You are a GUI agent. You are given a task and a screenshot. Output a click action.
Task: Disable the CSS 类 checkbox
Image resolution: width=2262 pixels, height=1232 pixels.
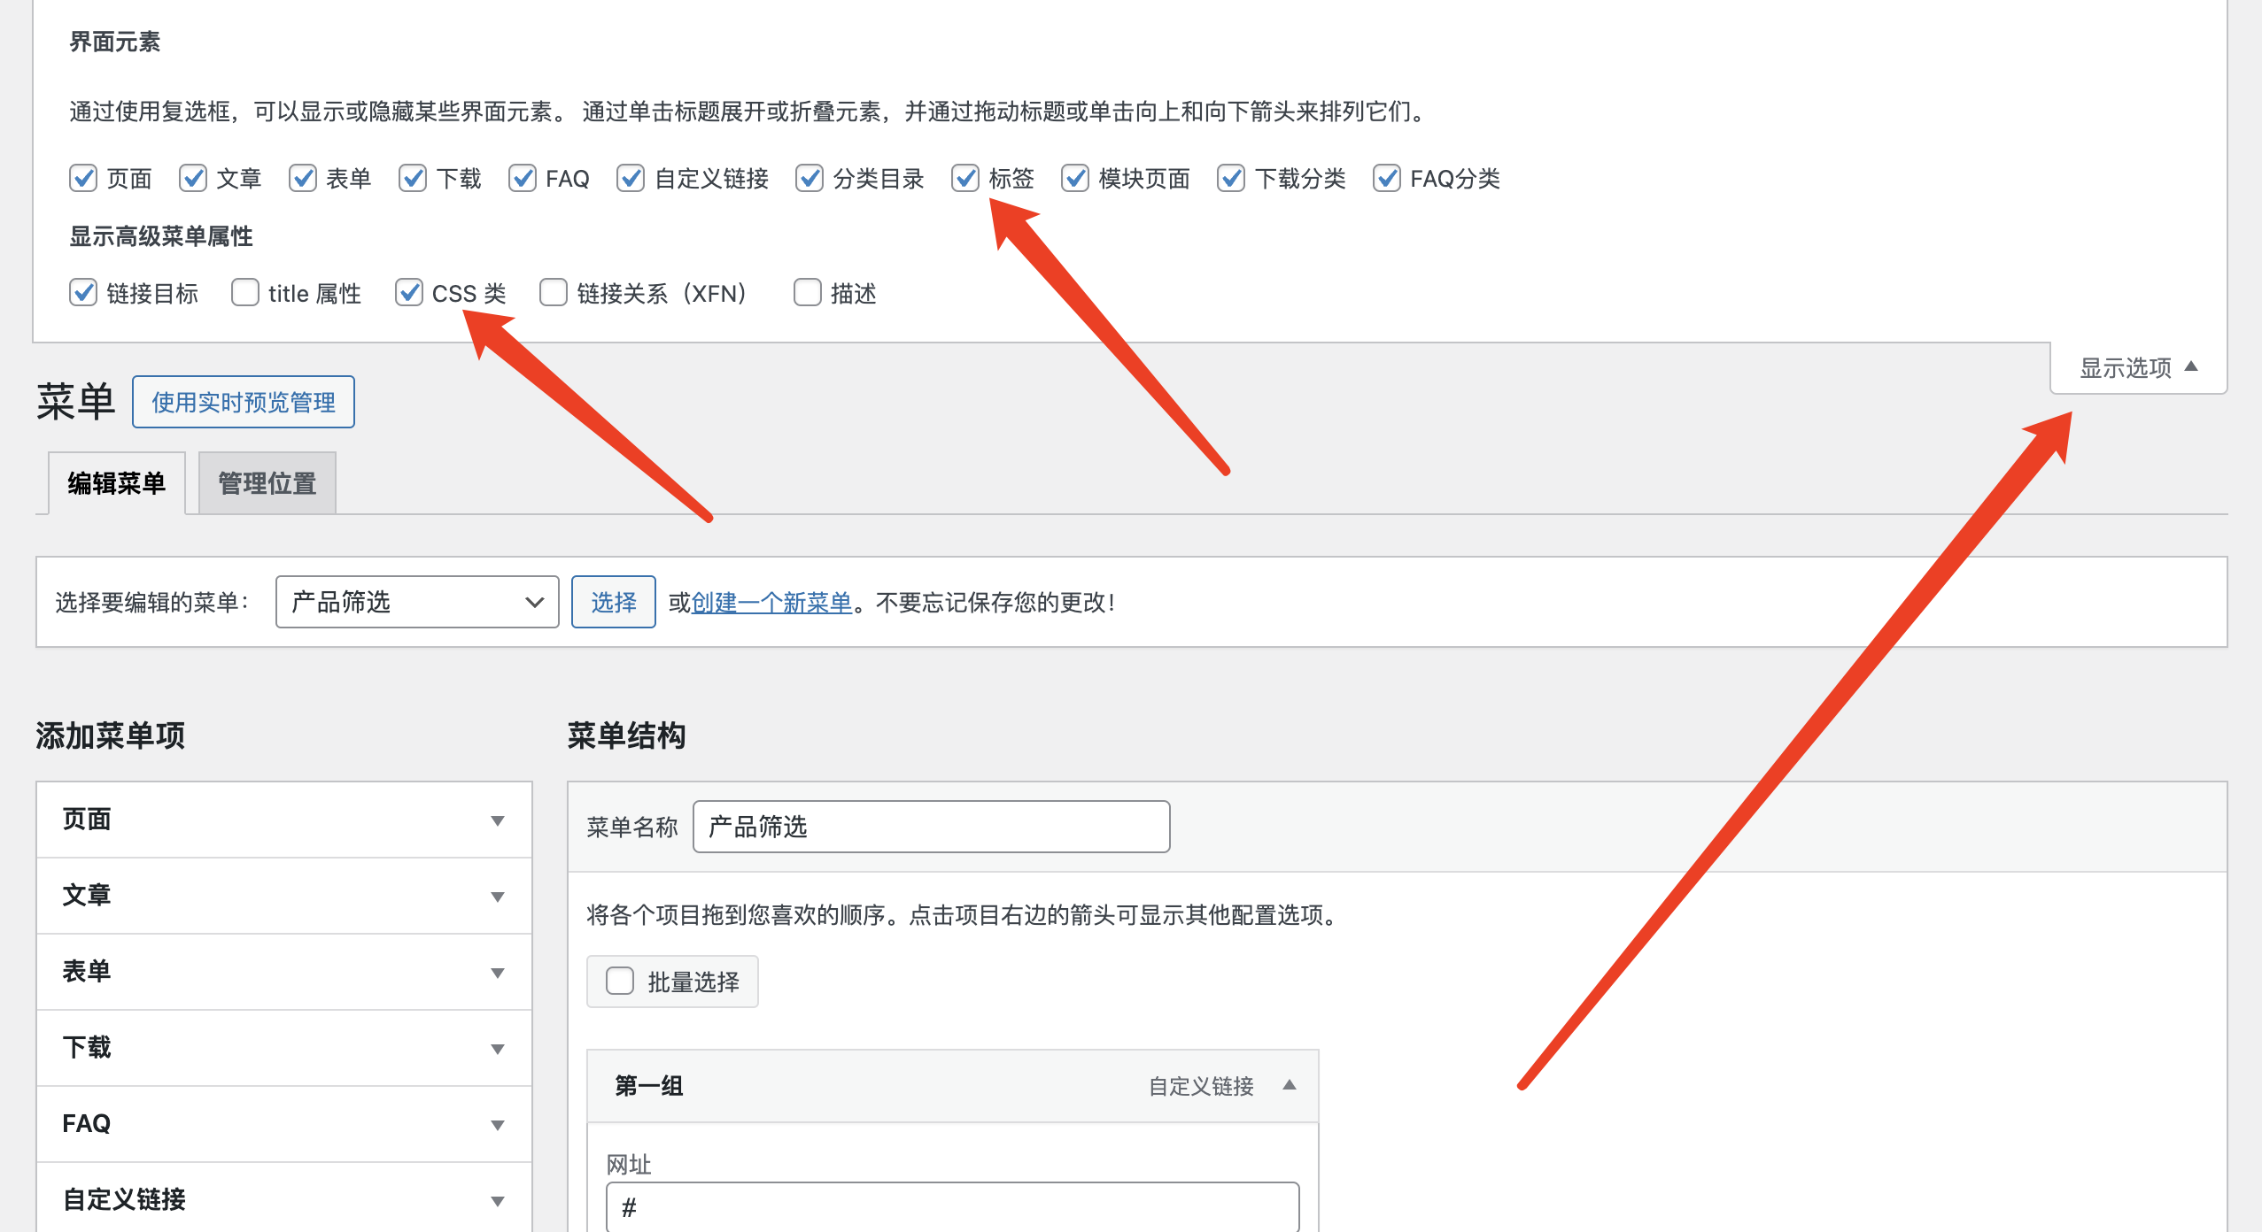pyautogui.click(x=409, y=292)
